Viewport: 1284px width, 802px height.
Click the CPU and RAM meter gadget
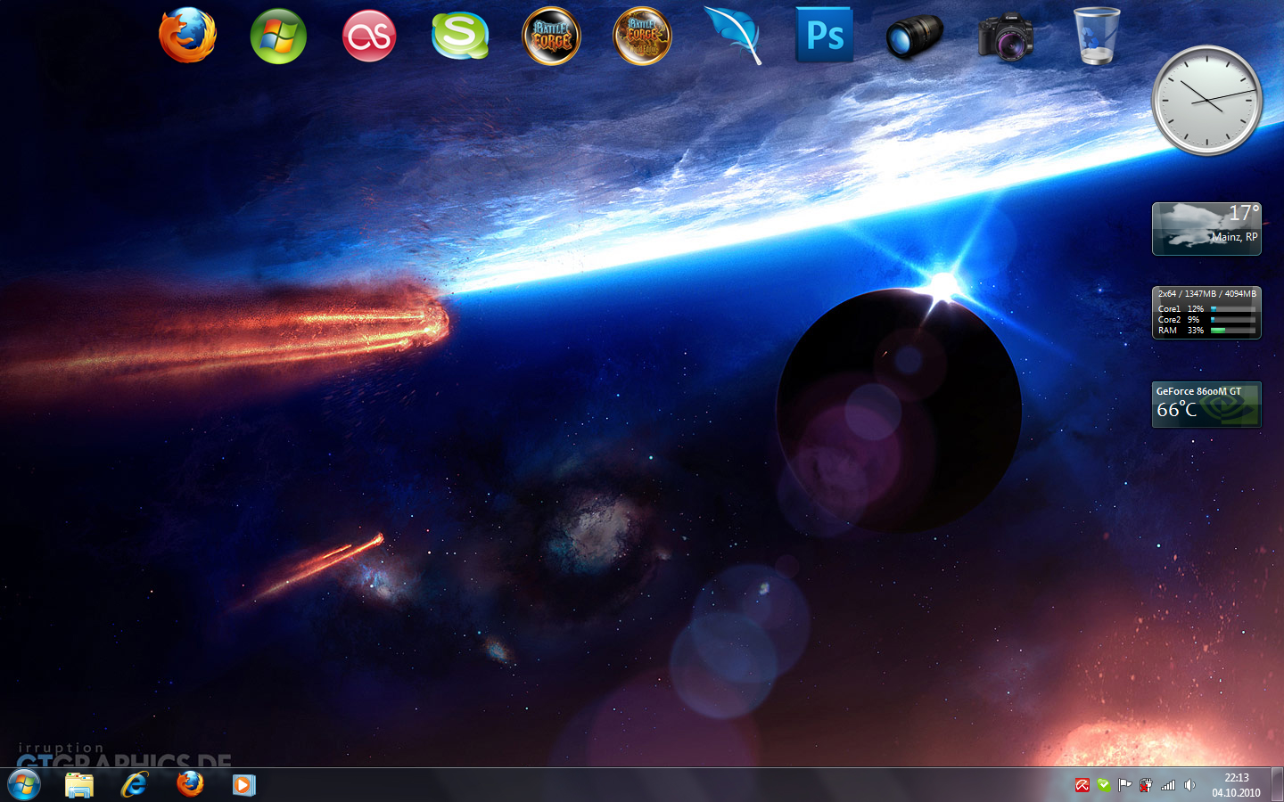(x=1206, y=313)
